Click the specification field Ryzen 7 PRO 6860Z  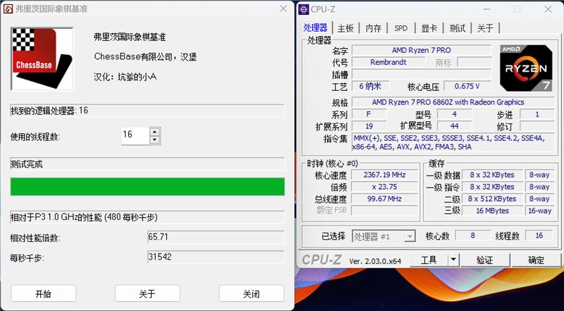[453, 102]
